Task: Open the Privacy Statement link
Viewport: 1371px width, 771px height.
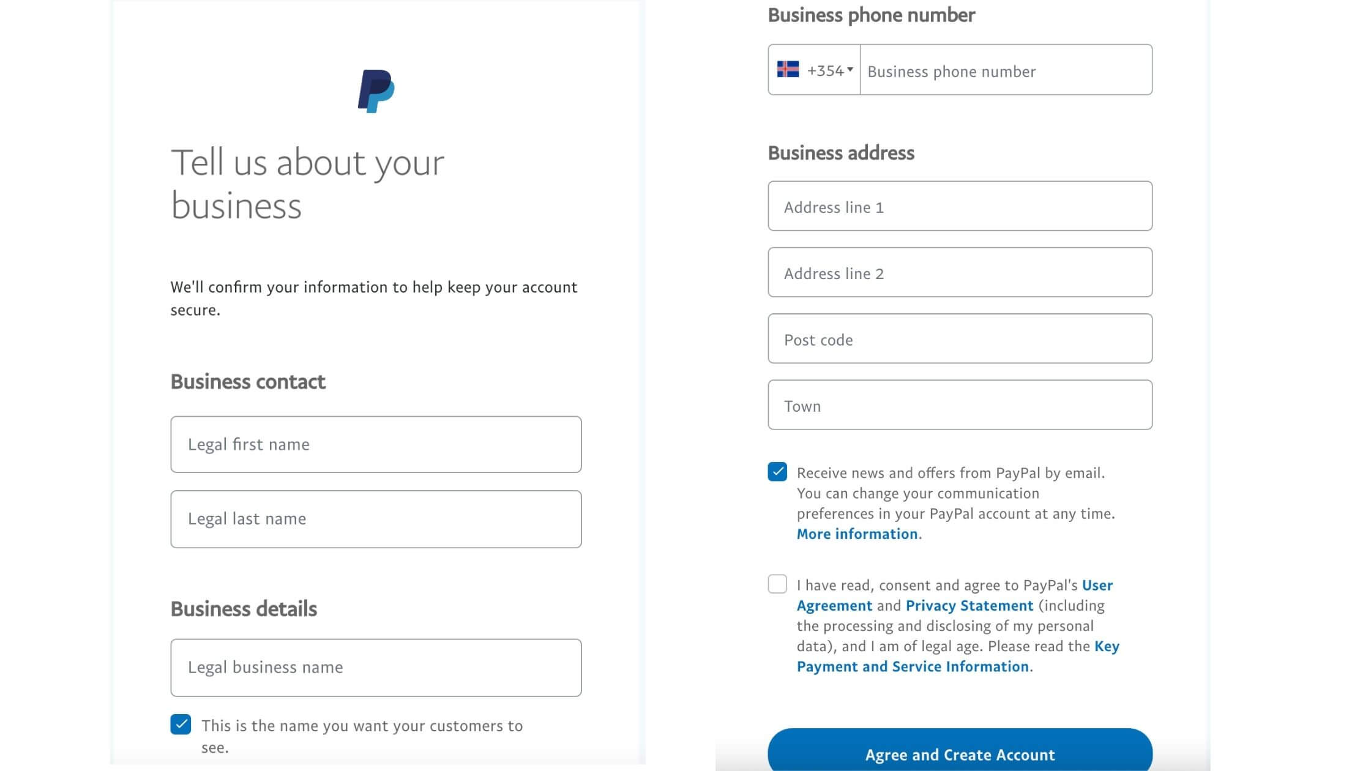Action: click(969, 606)
